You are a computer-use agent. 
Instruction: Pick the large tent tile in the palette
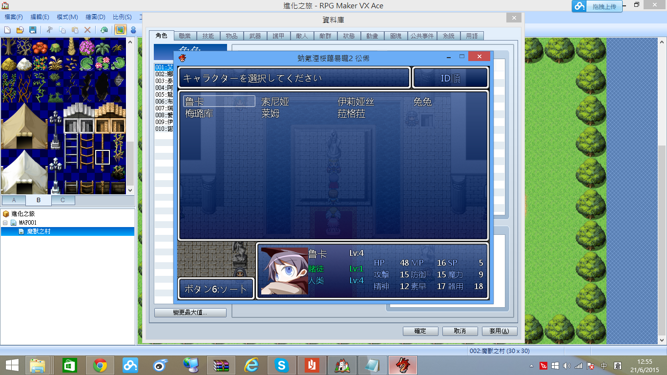pyautogui.click(x=23, y=126)
